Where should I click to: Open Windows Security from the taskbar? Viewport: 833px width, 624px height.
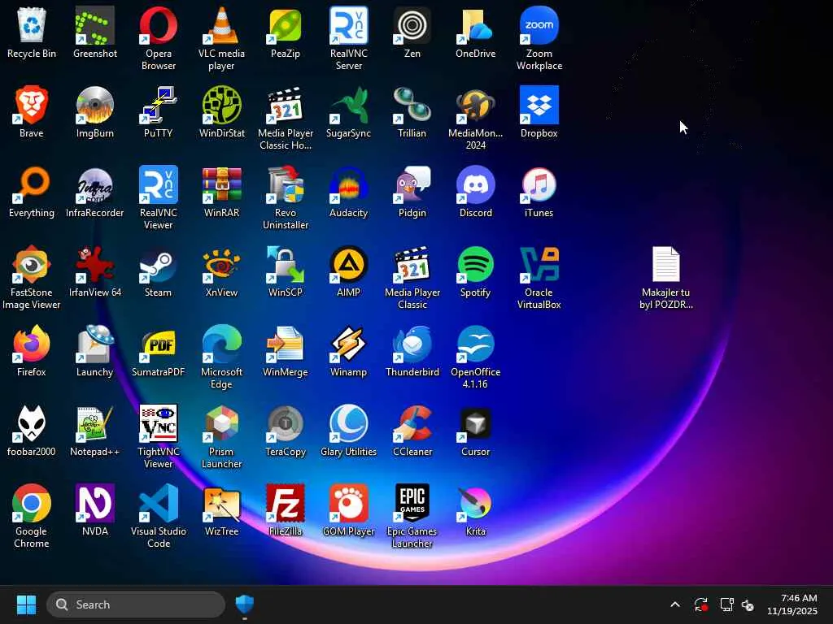(244, 604)
